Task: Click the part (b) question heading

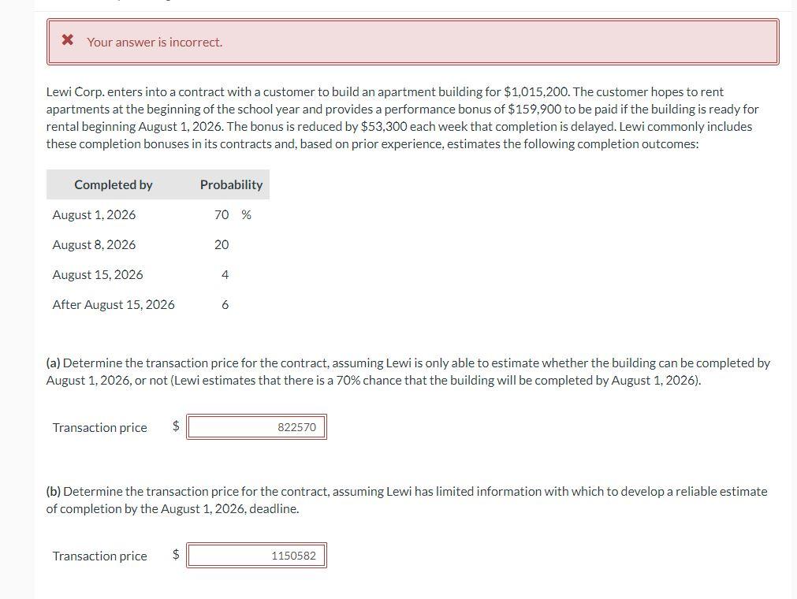Action: [x=406, y=500]
